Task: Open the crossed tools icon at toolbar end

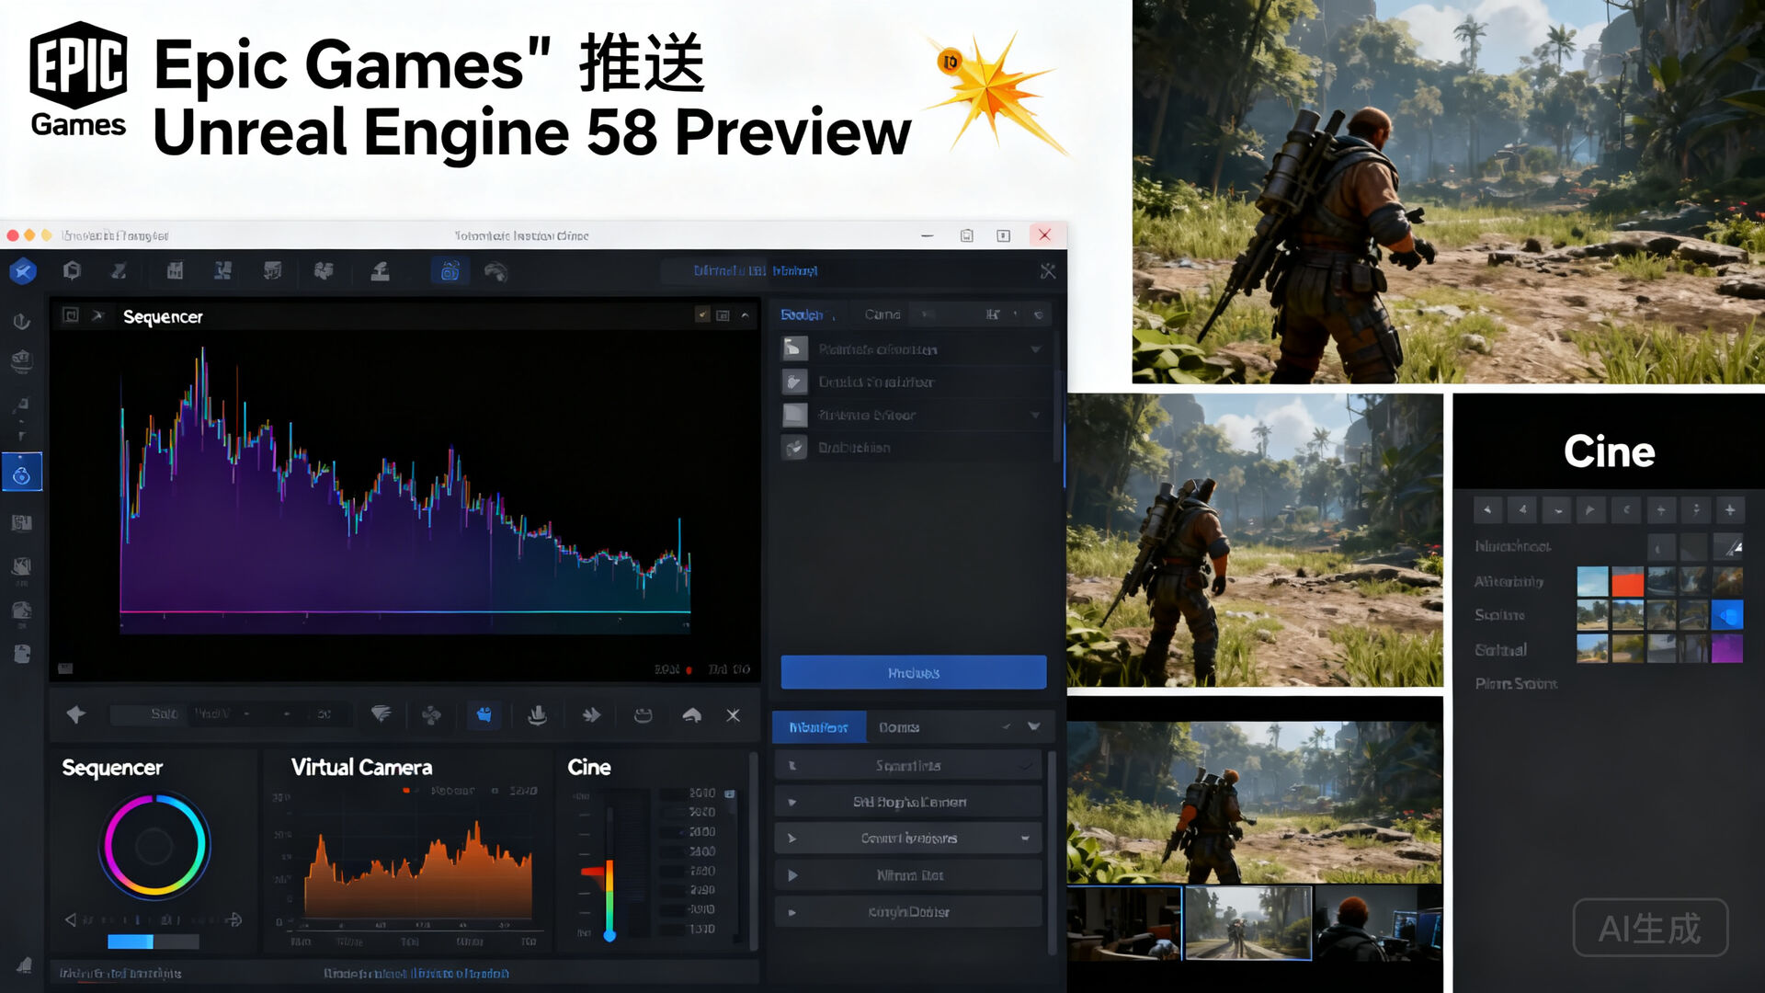Action: [1047, 271]
